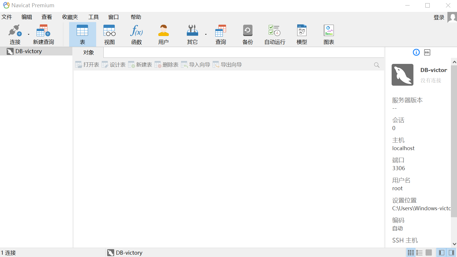Click DB-victory in the status bar

(x=125, y=253)
